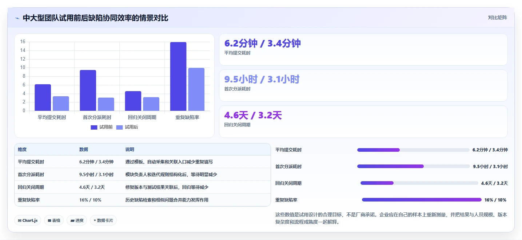
Task: Click the 回归关闭周期 table row label
Action: click(x=31, y=187)
